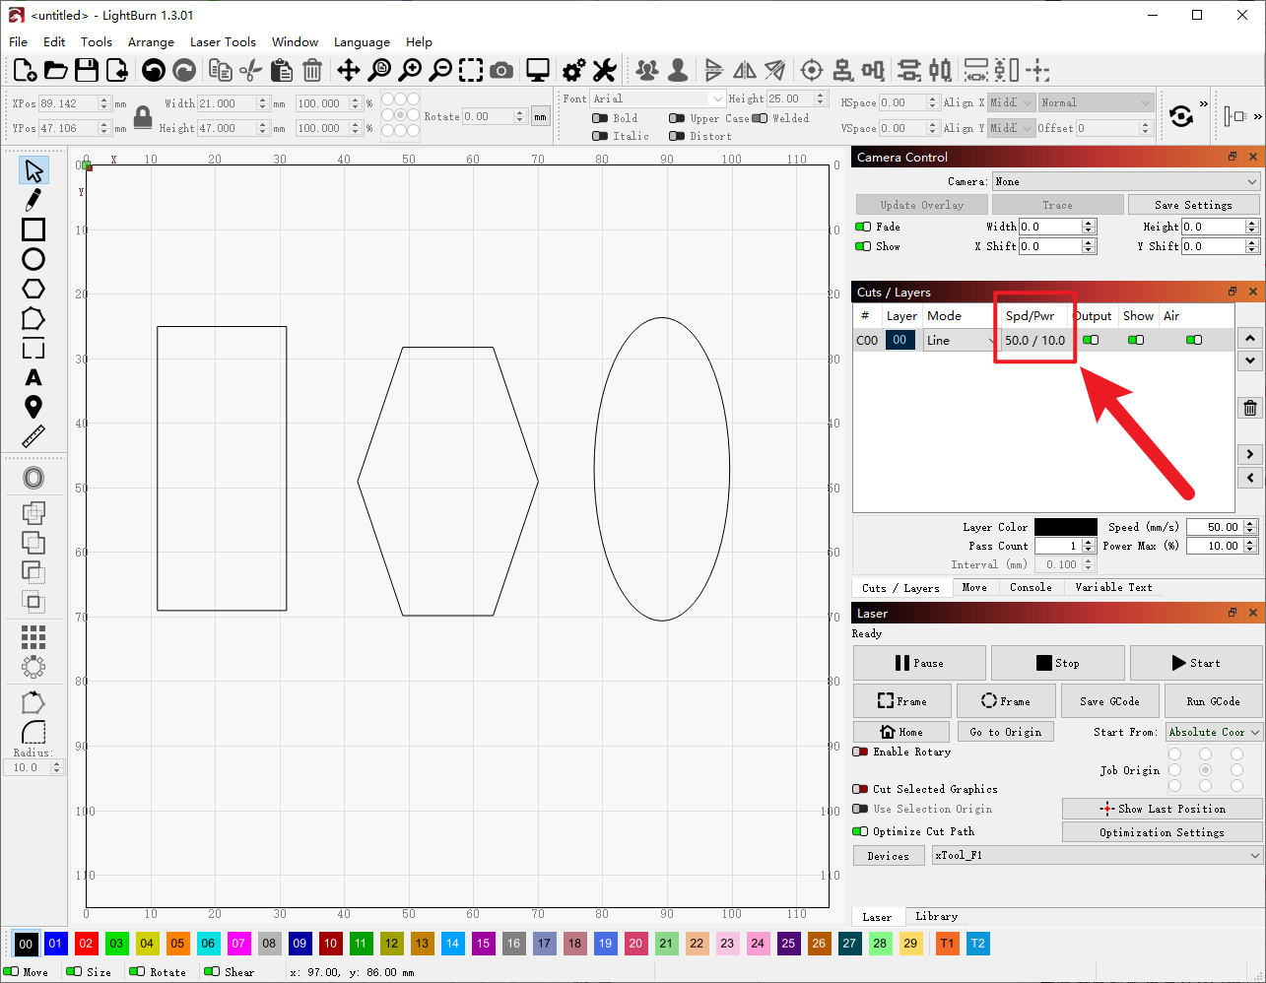Open the Font Arial dropdown

(657, 98)
